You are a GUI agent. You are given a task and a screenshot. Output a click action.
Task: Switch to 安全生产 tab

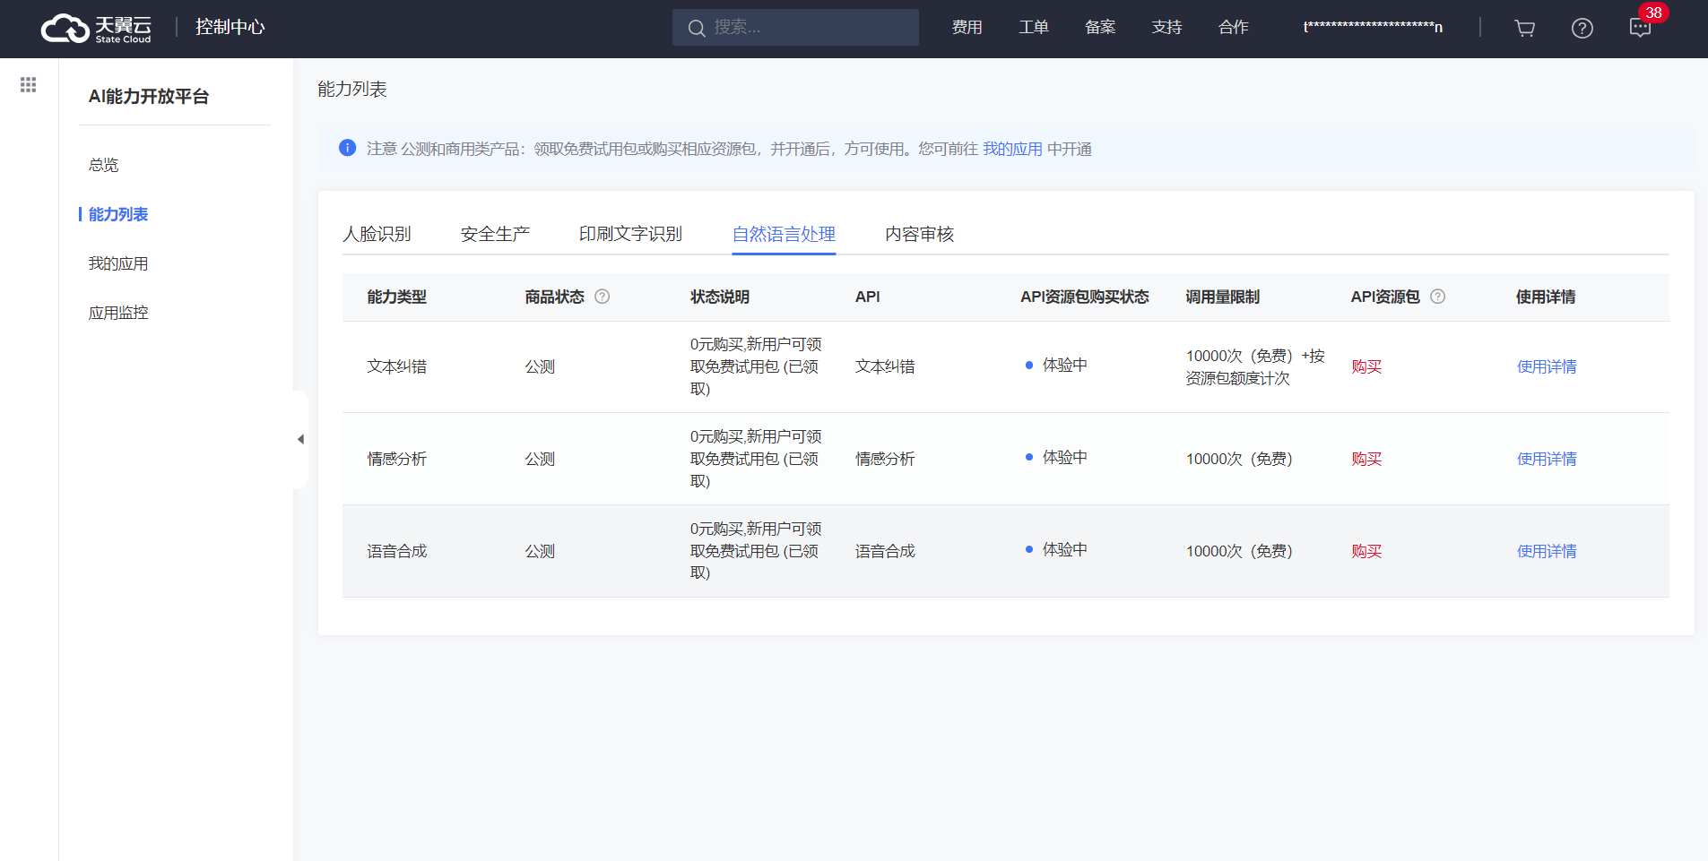[495, 234]
